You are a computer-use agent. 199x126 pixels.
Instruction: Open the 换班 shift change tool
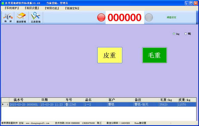pyautogui.click(x=8, y=18)
